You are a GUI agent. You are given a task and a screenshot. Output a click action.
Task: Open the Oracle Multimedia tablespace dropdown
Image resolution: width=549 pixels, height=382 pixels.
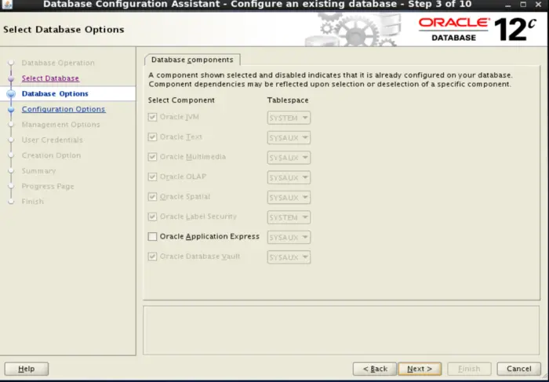click(289, 158)
